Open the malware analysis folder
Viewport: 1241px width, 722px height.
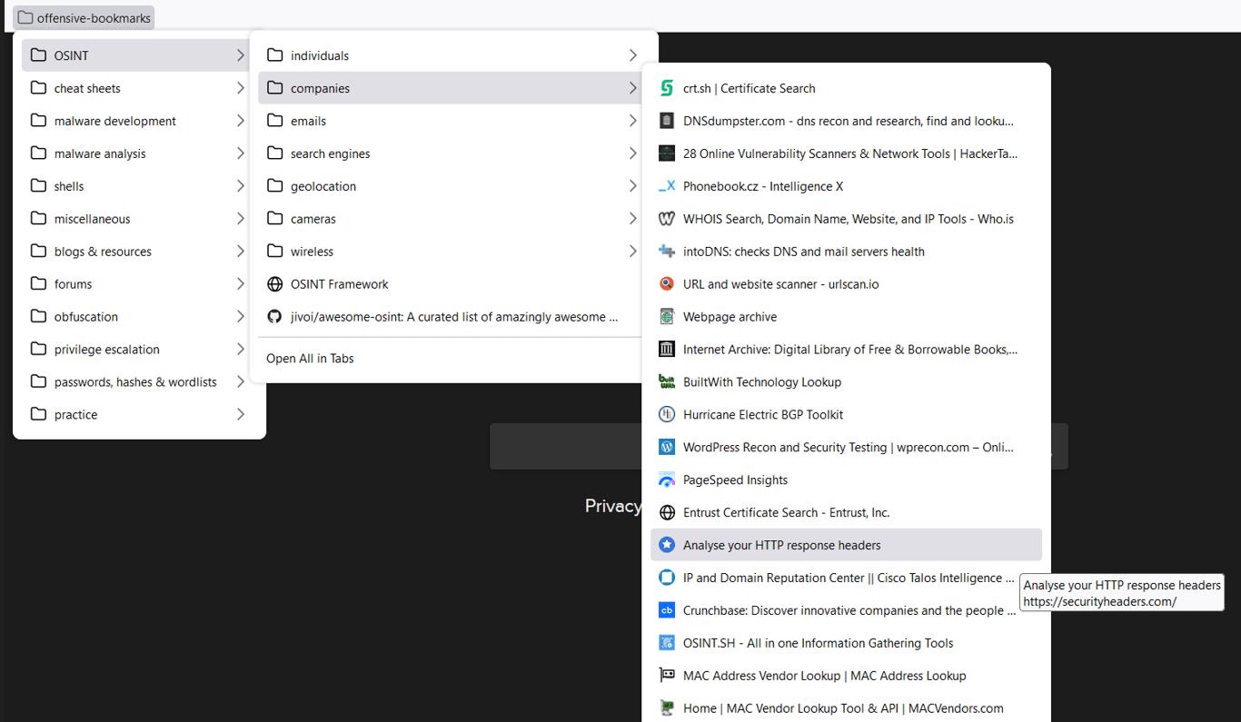pos(100,153)
